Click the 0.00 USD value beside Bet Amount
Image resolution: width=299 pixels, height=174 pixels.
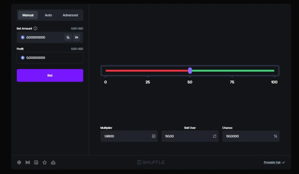tap(77, 28)
